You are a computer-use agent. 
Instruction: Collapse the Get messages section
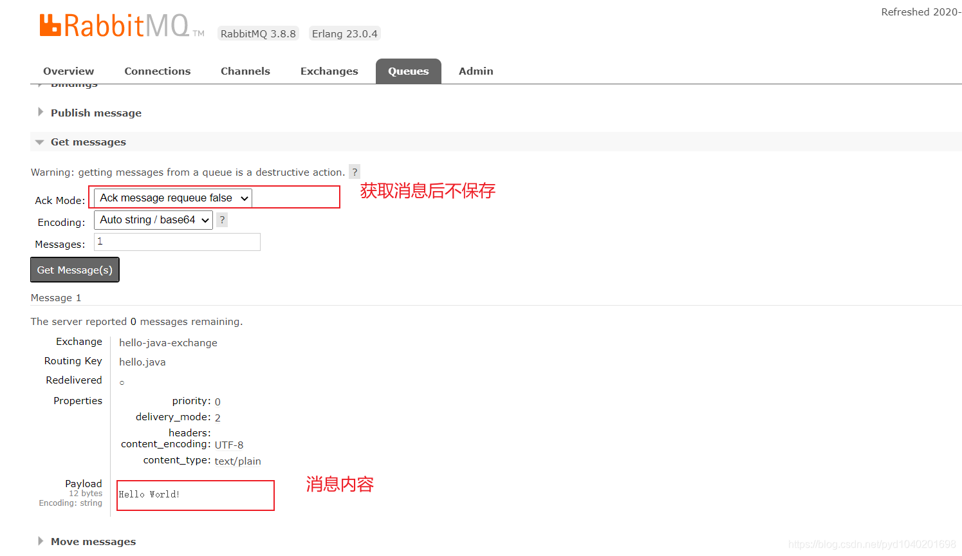[88, 142]
